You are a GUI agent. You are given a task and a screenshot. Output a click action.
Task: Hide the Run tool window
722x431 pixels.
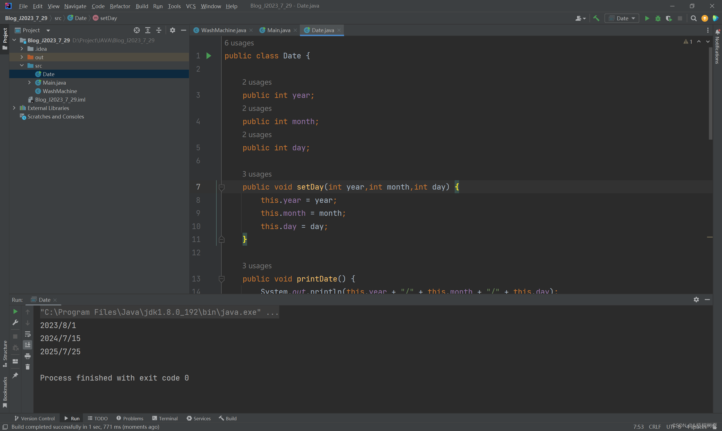pyautogui.click(x=707, y=300)
